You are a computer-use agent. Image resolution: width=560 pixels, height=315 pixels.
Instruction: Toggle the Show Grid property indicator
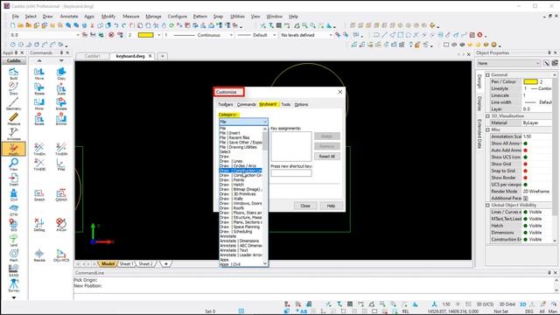[x=525, y=164]
